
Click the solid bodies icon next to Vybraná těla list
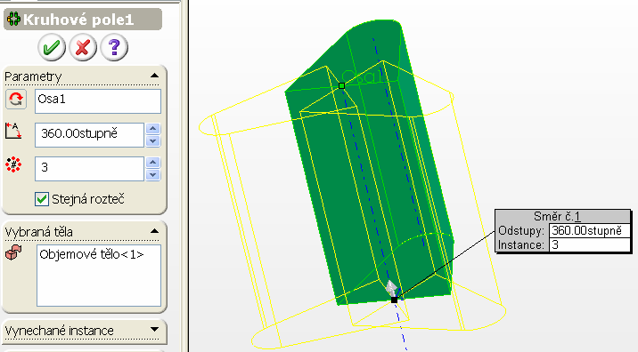tap(13, 252)
